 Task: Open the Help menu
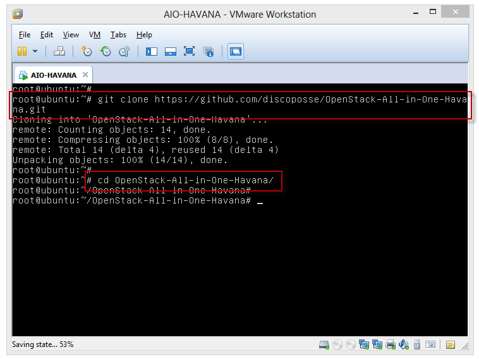144,35
